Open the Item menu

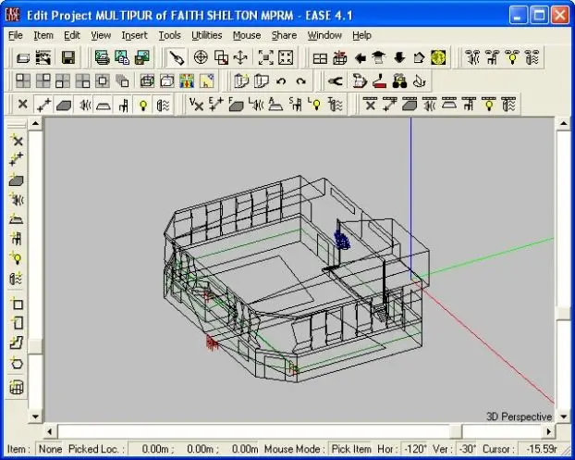(x=43, y=35)
